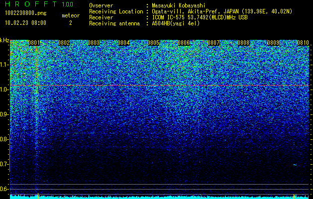
Task: Click the date 10.02.23 08:00
Action: [25, 23]
